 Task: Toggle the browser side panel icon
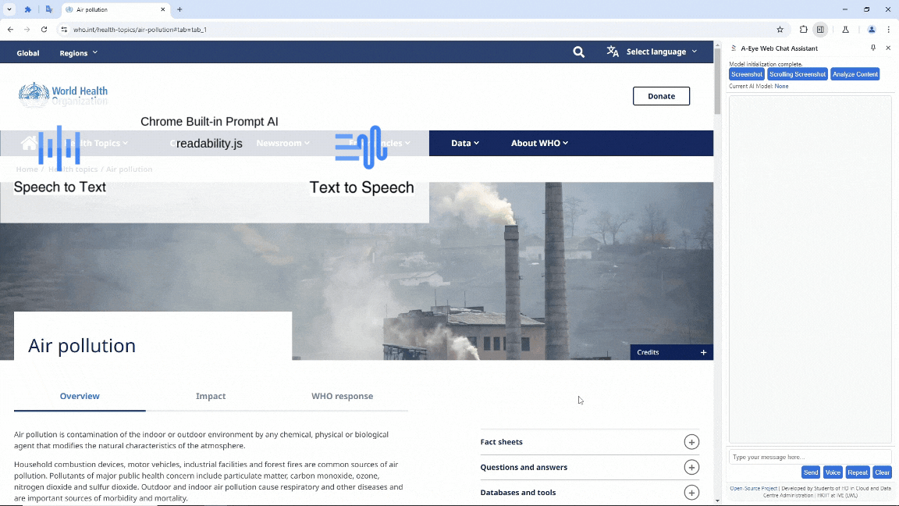[820, 29]
